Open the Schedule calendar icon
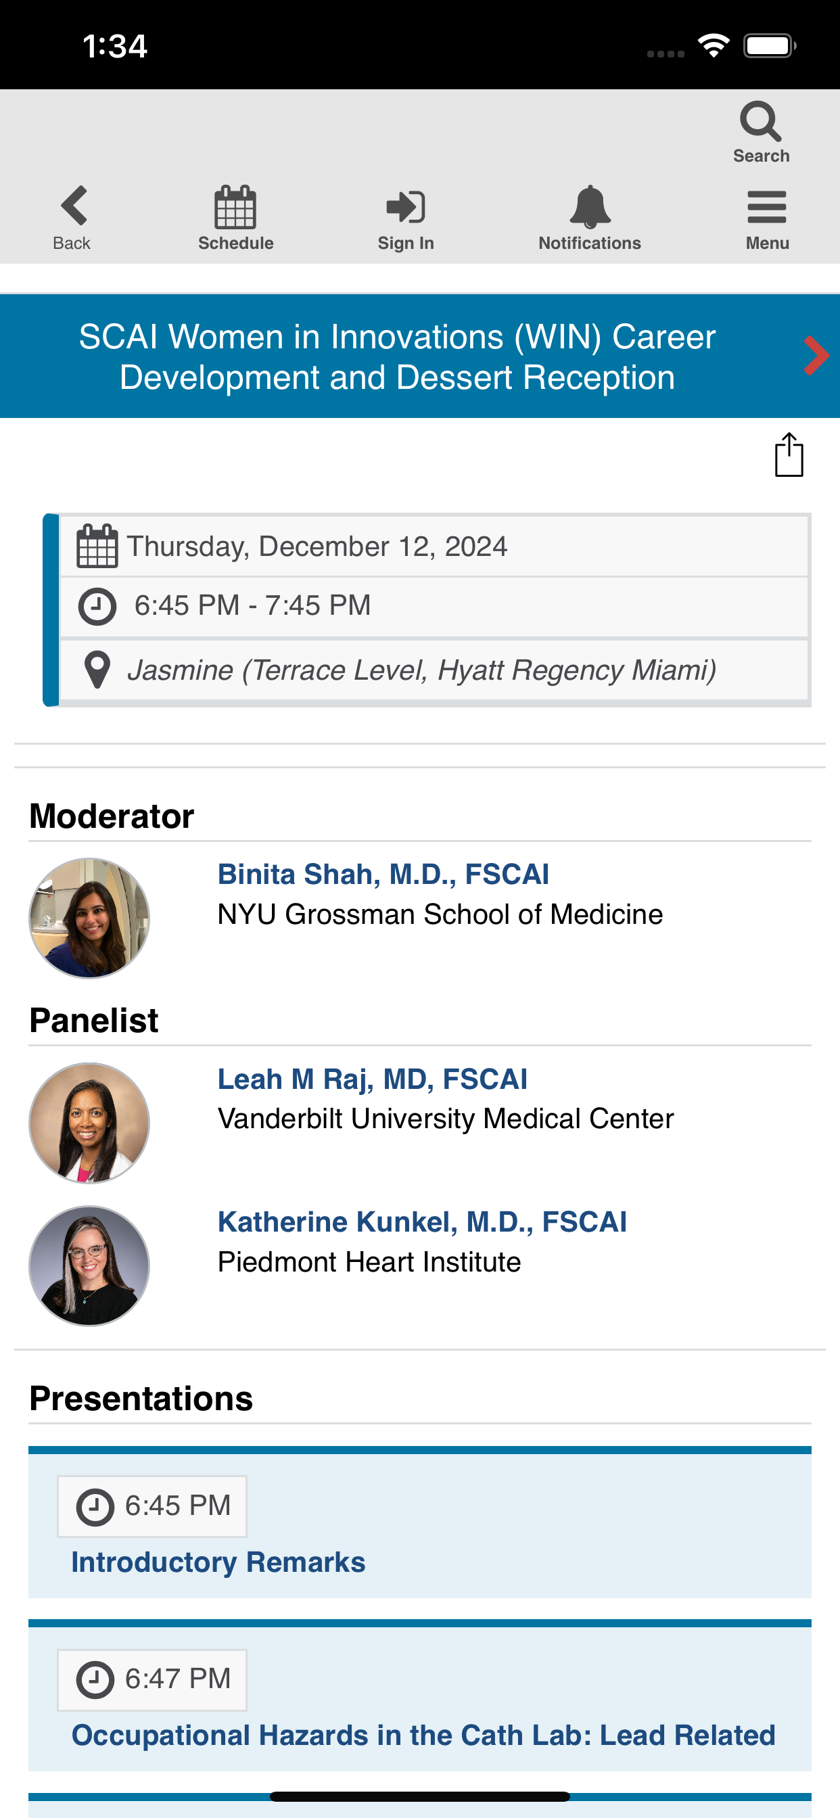This screenshot has height=1818, width=840. tap(235, 208)
